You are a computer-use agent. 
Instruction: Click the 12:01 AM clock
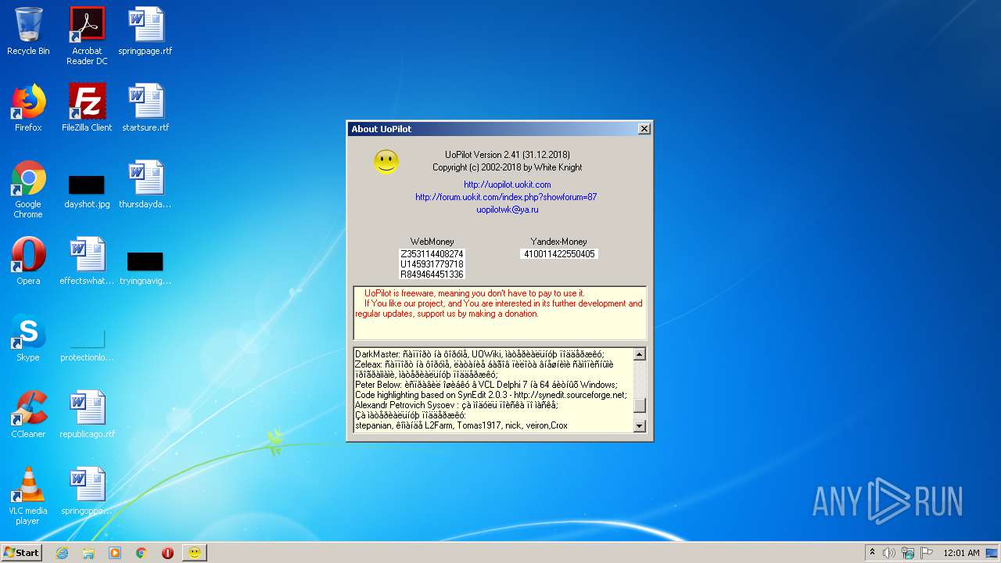pos(961,553)
